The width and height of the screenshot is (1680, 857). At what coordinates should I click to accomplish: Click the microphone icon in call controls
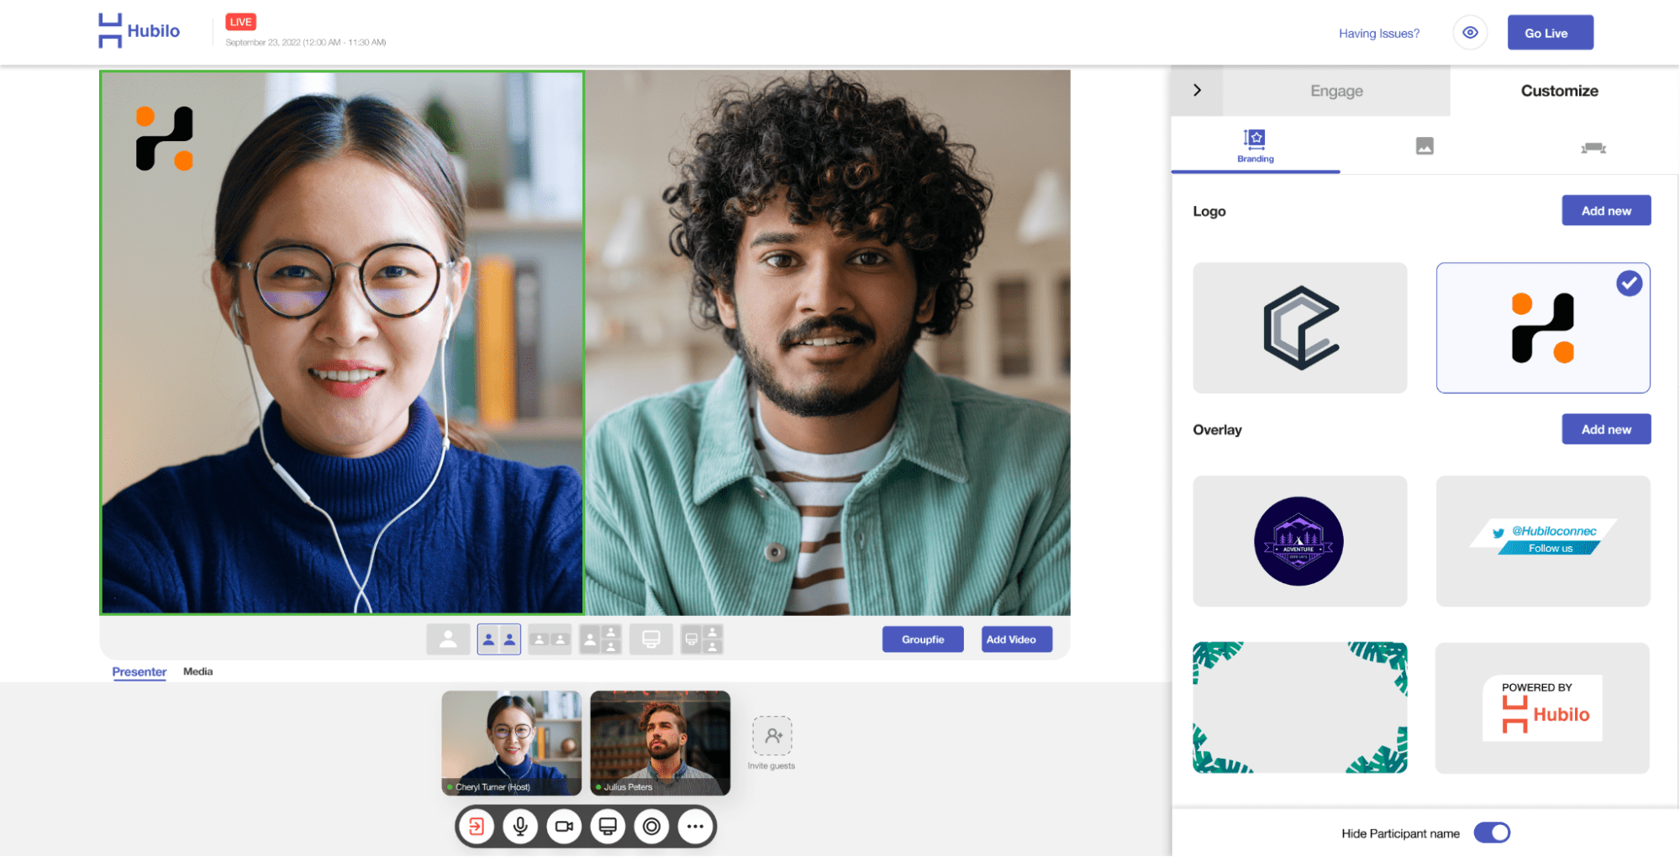pyautogui.click(x=520, y=827)
